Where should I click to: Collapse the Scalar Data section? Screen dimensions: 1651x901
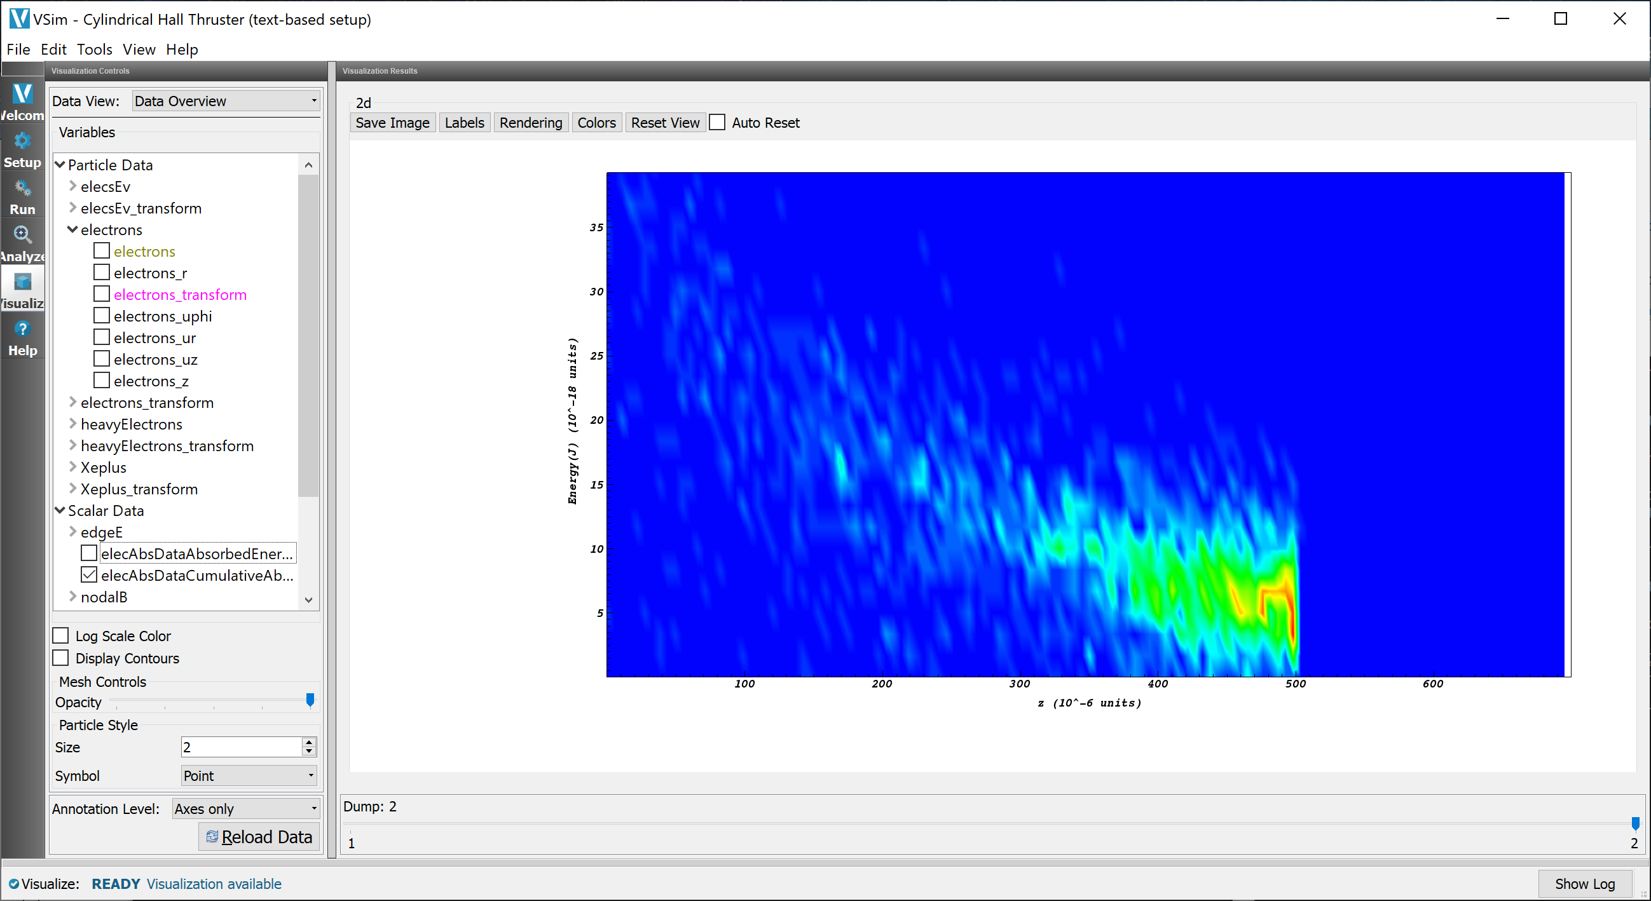60,510
